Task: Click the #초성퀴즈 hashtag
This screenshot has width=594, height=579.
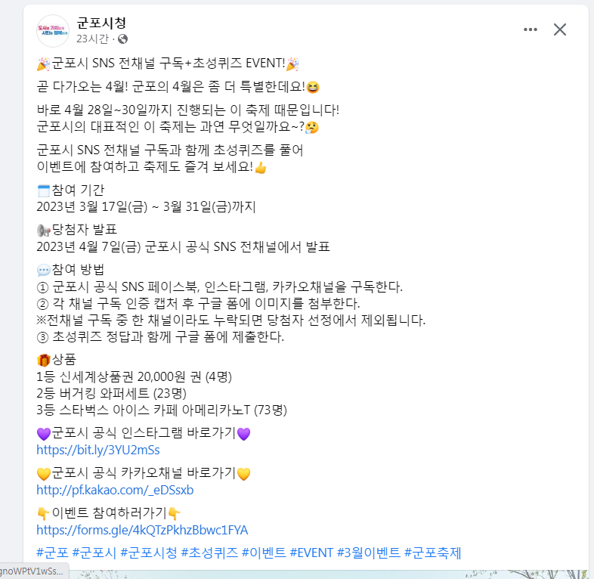Action: click(x=209, y=553)
